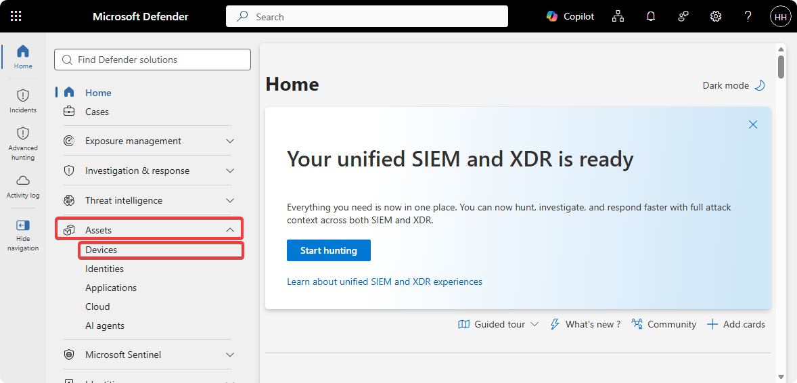Click the search magnifier in top bar
The height and width of the screenshot is (383, 797).
tap(243, 17)
